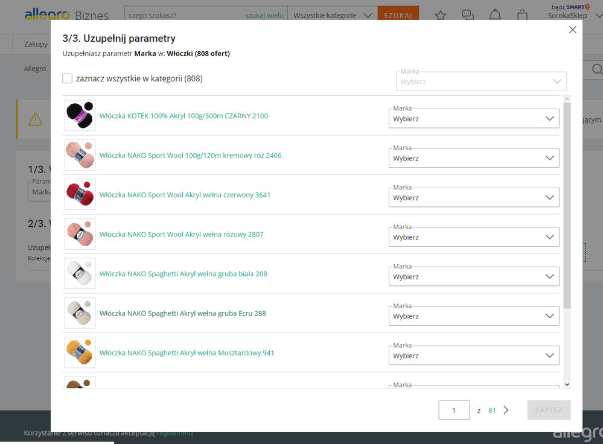Click Ecru 288 yarn thumbnail
The width and height of the screenshot is (603, 444).
[x=80, y=313]
